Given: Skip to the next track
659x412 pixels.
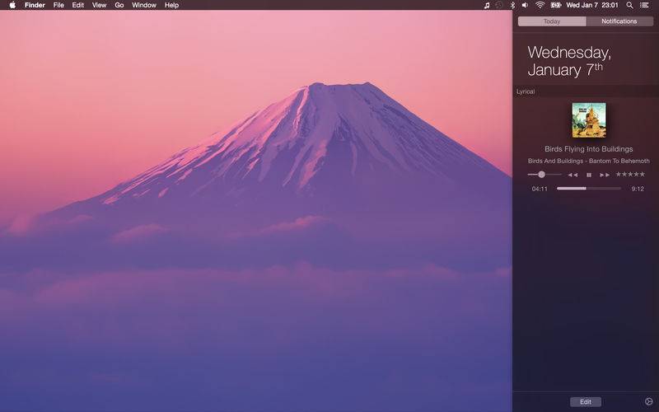Looking at the screenshot, I should [x=605, y=175].
